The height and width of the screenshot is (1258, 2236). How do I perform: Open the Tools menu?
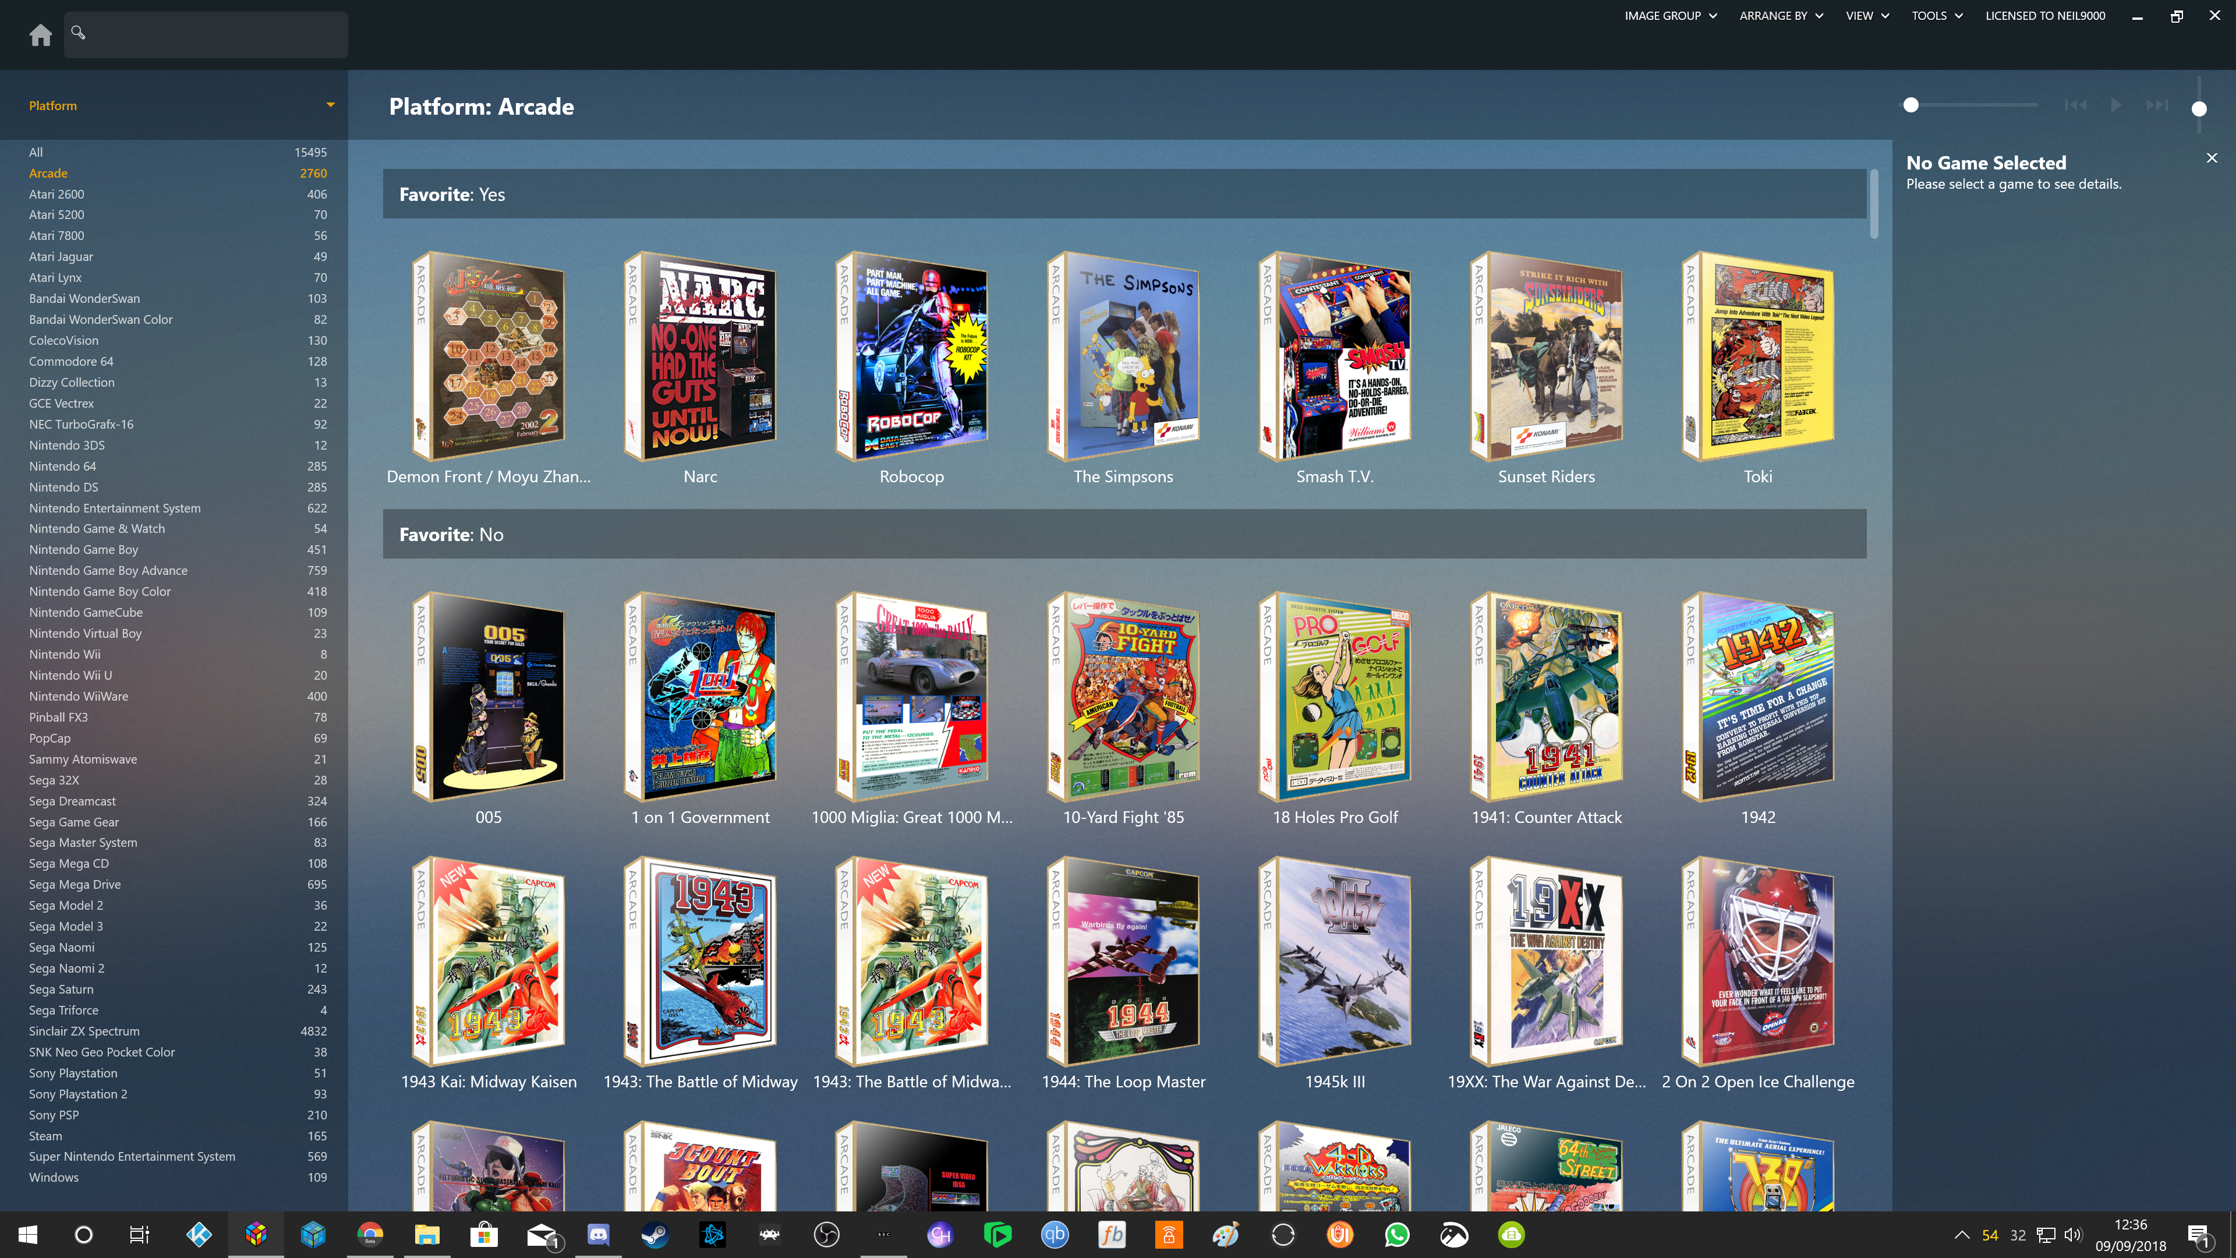tap(1936, 16)
